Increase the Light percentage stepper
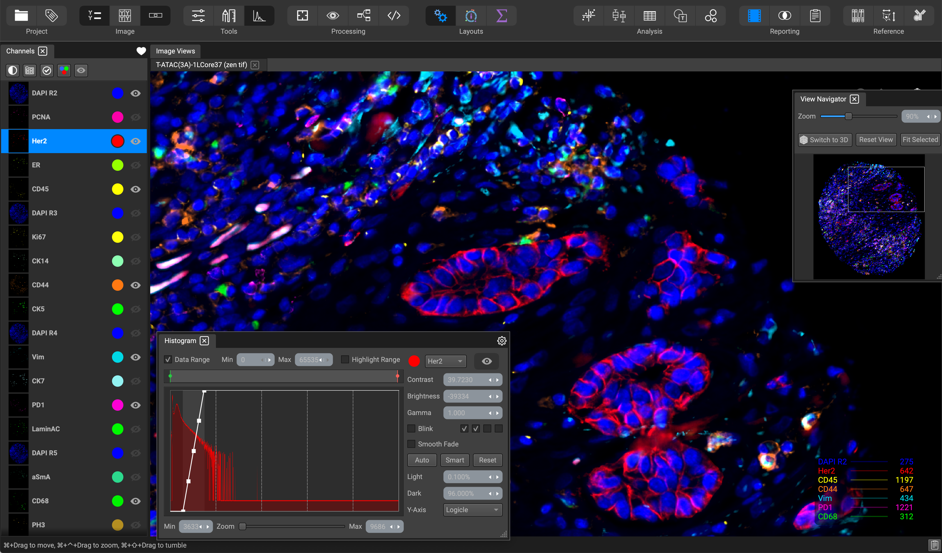This screenshot has width=942, height=553. (498, 477)
